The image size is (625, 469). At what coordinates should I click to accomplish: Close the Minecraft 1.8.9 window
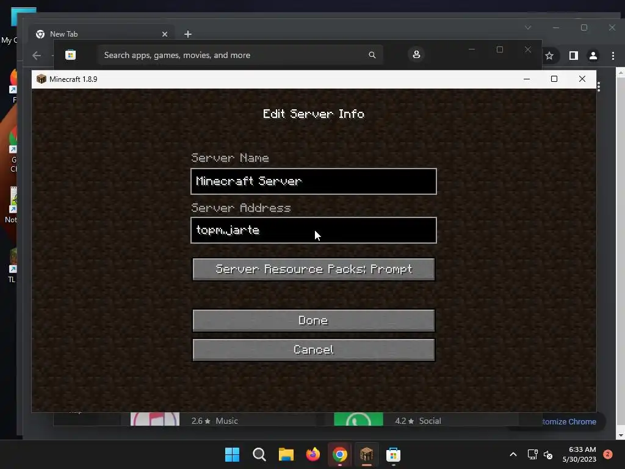coord(582,79)
